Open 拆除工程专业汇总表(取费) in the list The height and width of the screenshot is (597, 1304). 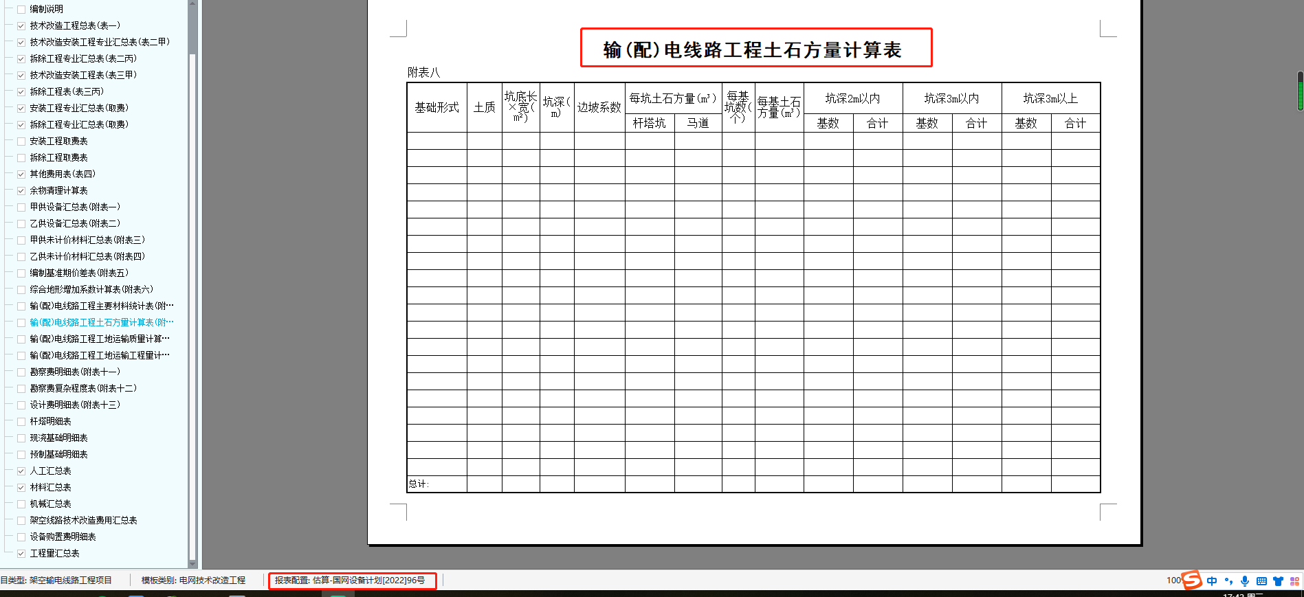[x=79, y=124]
